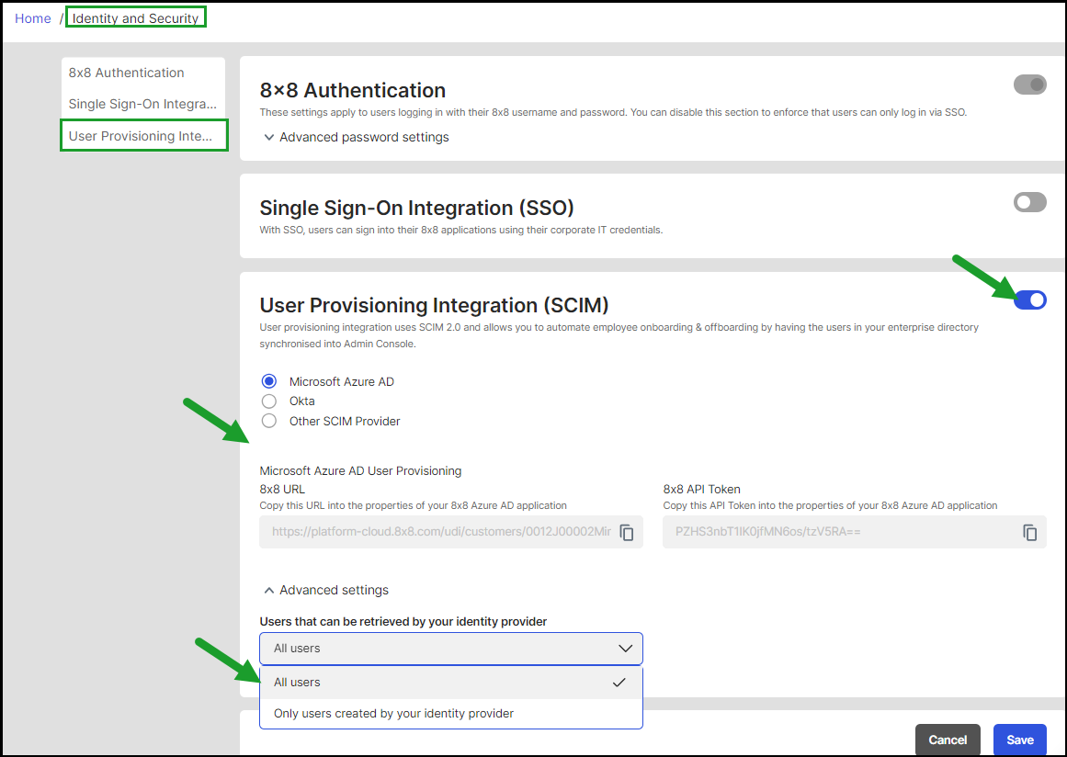Collapse the Advanced settings section
1067x757 pixels.
click(326, 591)
